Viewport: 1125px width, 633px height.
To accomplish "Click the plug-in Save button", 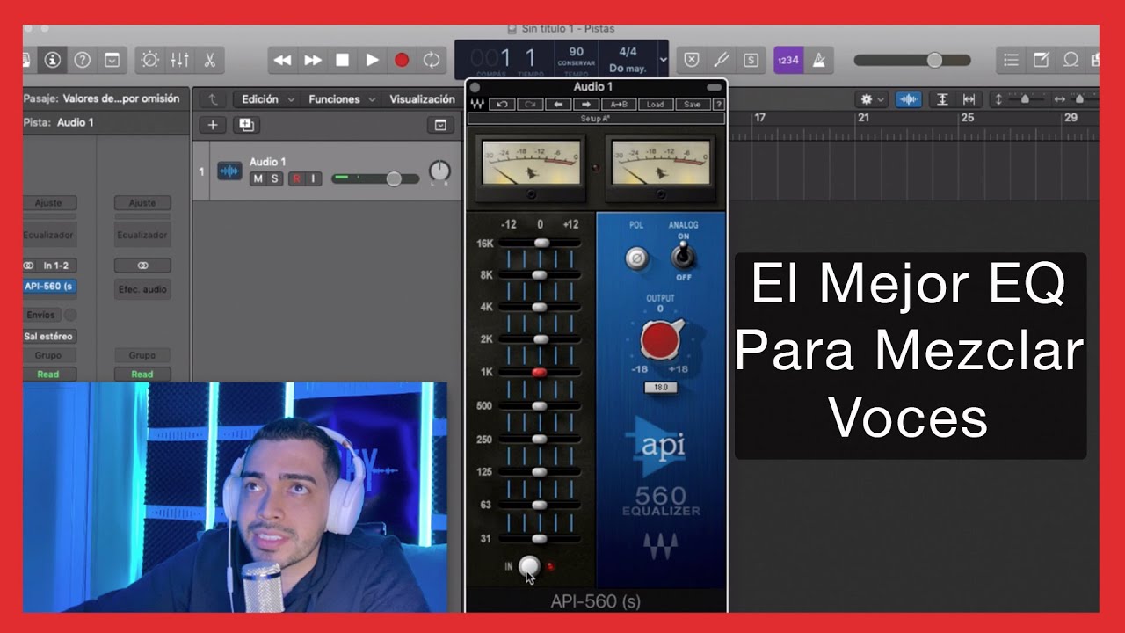I will click(692, 104).
